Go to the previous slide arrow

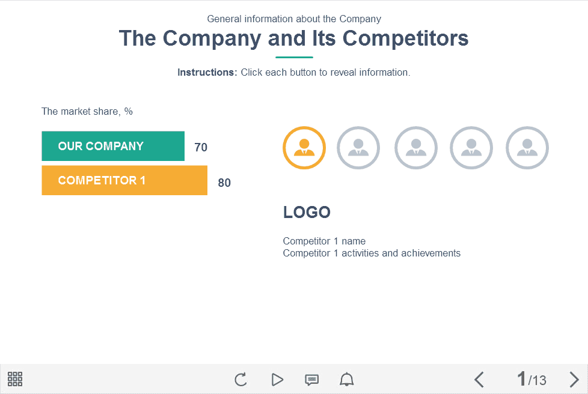click(x=479, y=380)
